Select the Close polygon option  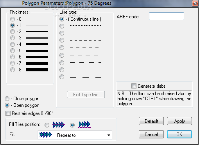pyautogui.click(x=7, y=99)
